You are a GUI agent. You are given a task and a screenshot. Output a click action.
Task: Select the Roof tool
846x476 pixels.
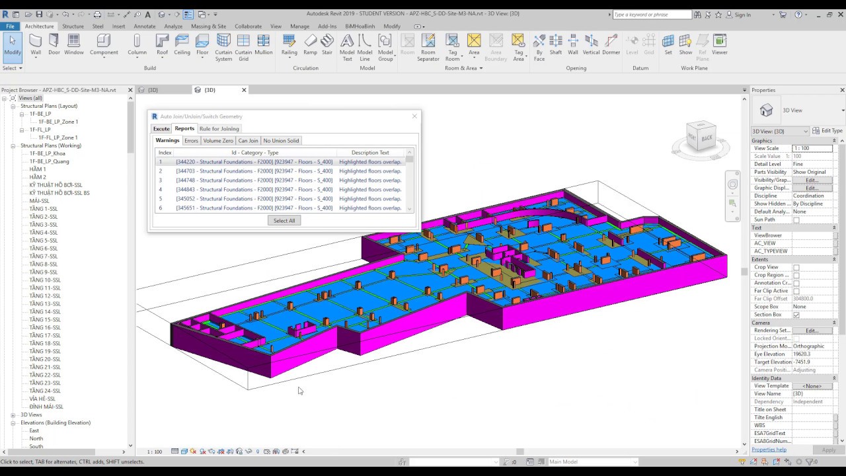click(162, 45)
